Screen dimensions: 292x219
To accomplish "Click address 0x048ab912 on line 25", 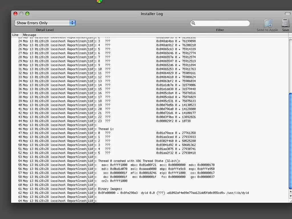I will pos(165,45).
